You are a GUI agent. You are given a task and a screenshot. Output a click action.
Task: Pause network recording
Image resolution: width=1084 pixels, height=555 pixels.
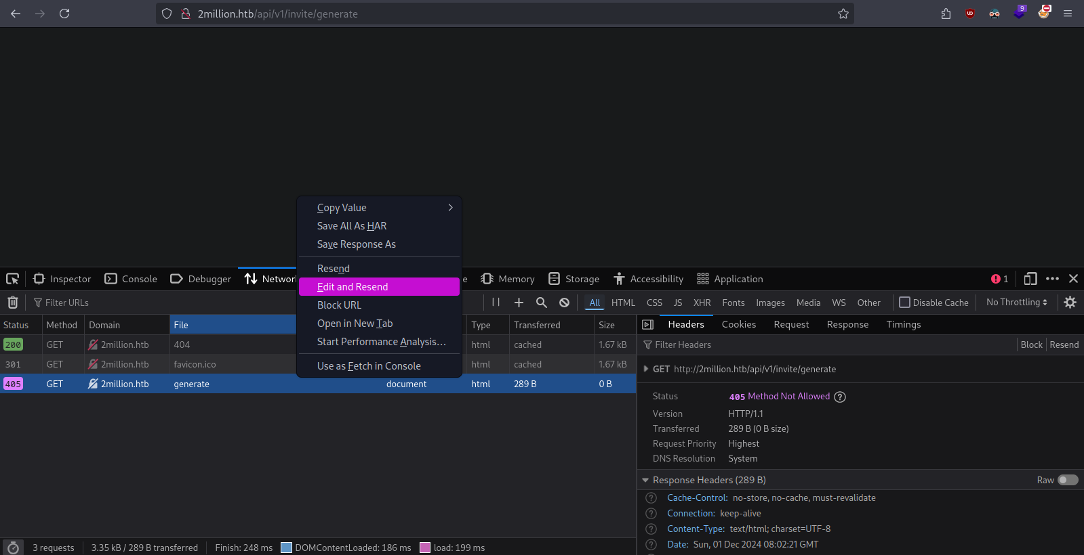click(x=496, y=303)
